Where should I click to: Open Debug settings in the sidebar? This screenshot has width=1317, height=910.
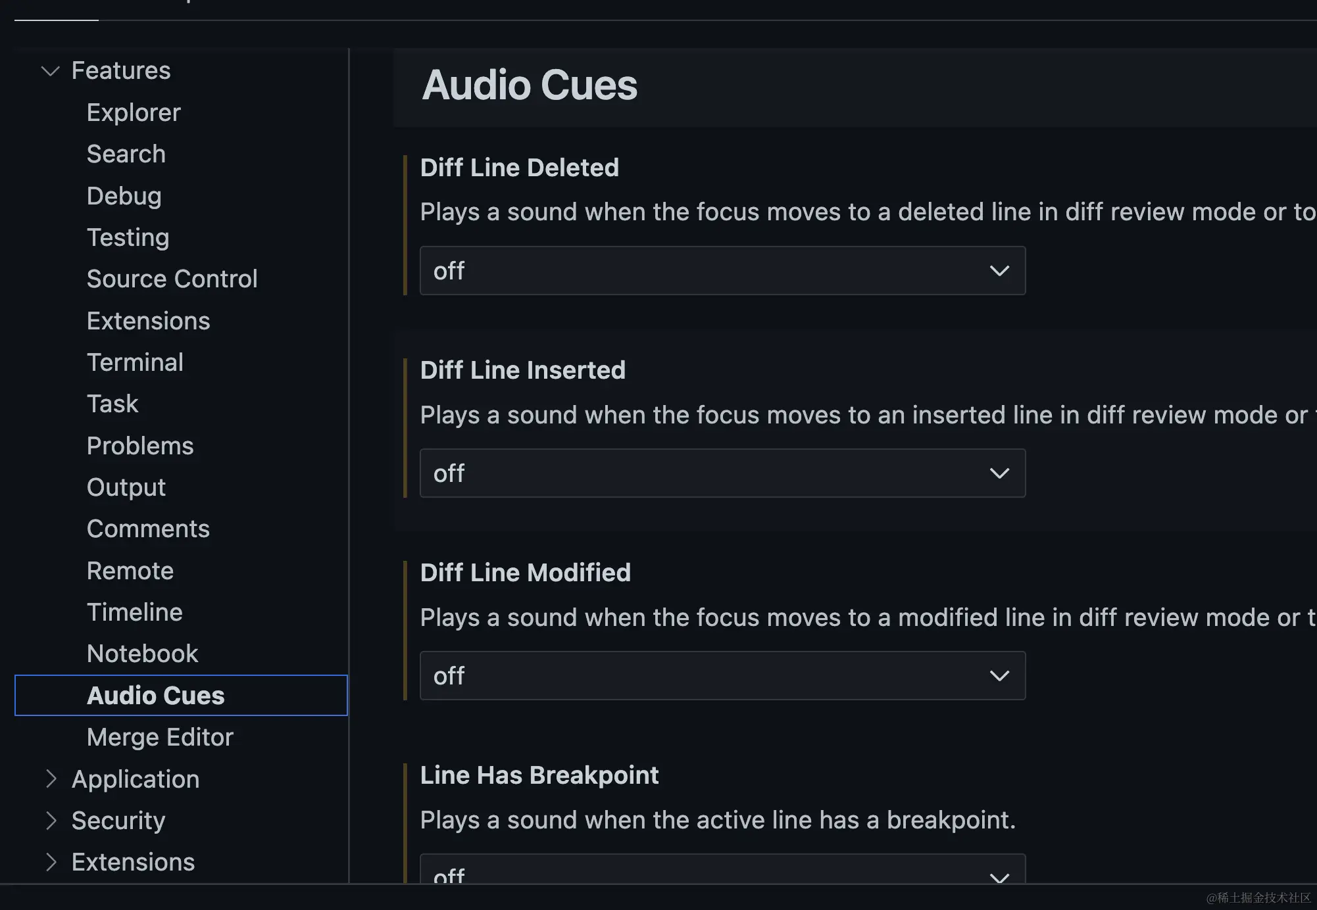click(x=124, y=196)
